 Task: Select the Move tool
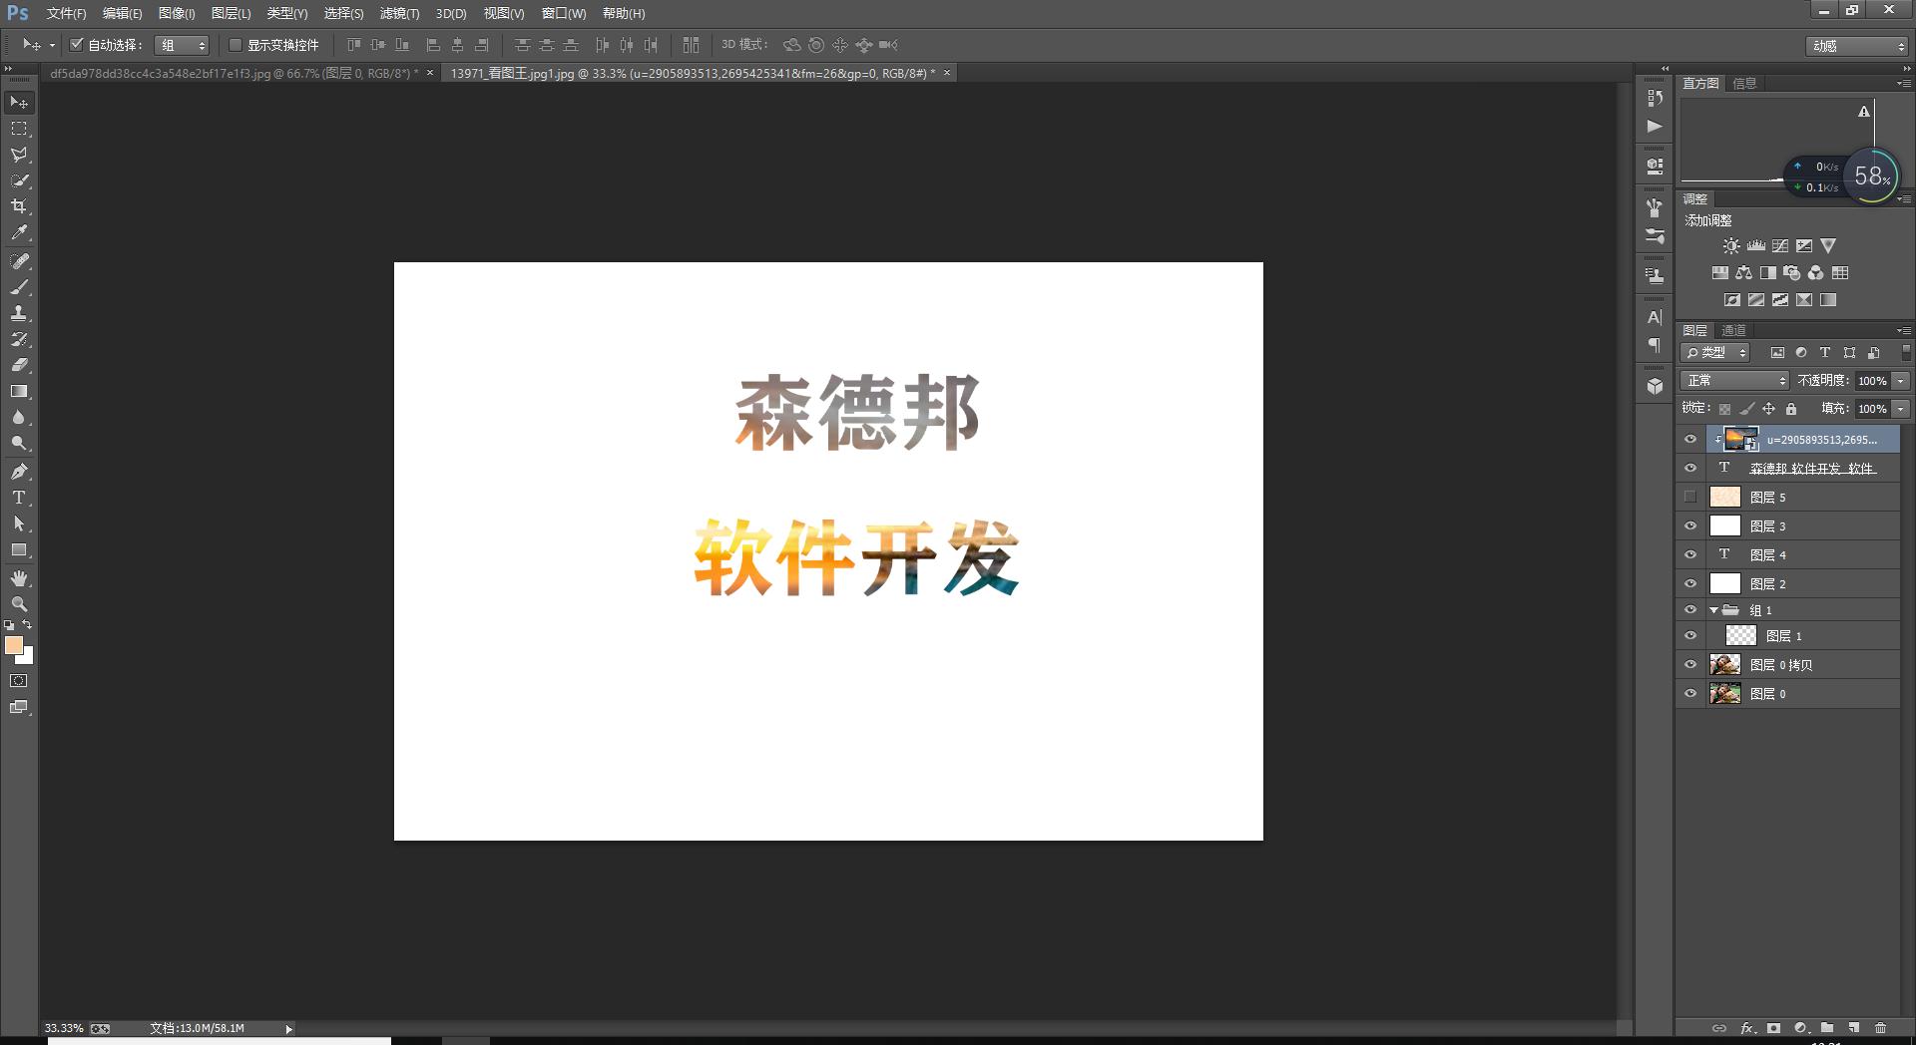pyautogui.click(x=18, y=102)
